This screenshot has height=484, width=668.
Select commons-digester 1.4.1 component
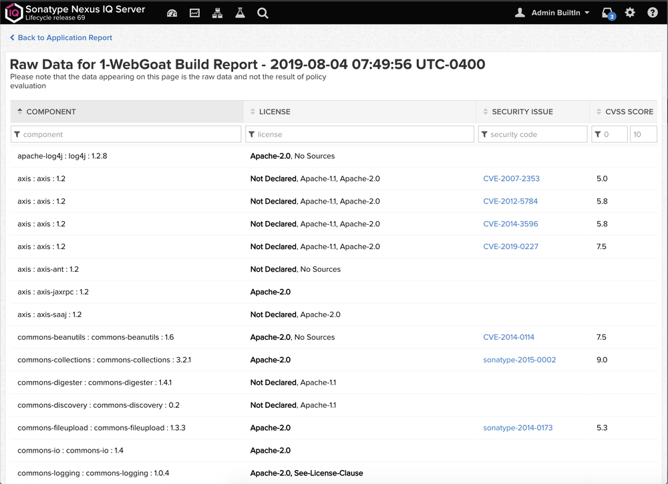[95, 383]
